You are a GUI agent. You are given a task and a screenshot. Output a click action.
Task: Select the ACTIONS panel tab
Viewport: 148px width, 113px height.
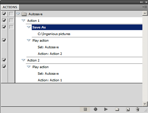(x=10, y=7)
